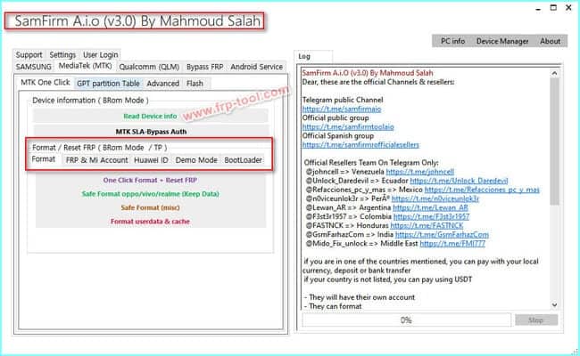Switch to the SAMSUNG tab

tap(33, 67)
